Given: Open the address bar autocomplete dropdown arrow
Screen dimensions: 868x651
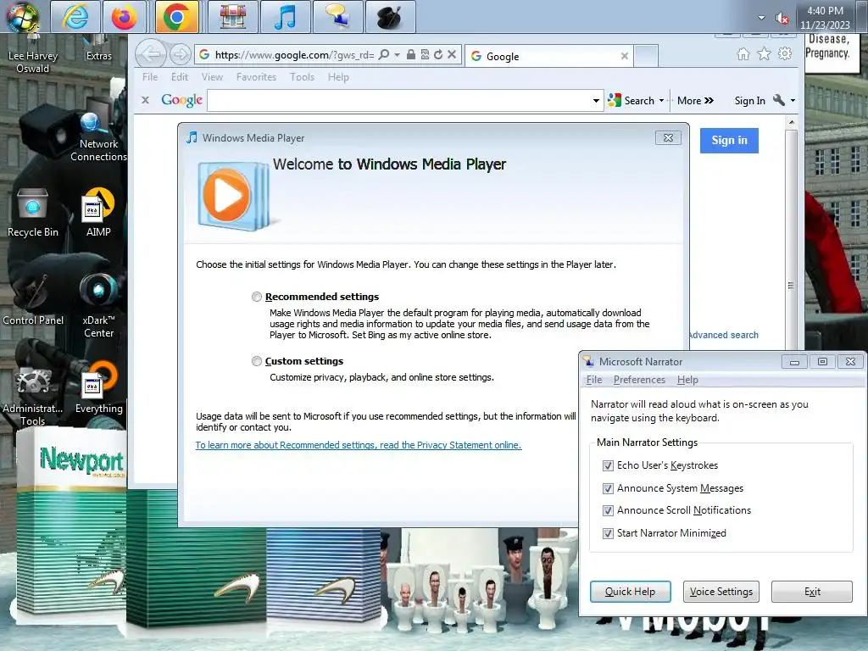Looking at the screenshot, I should point(397,55).
